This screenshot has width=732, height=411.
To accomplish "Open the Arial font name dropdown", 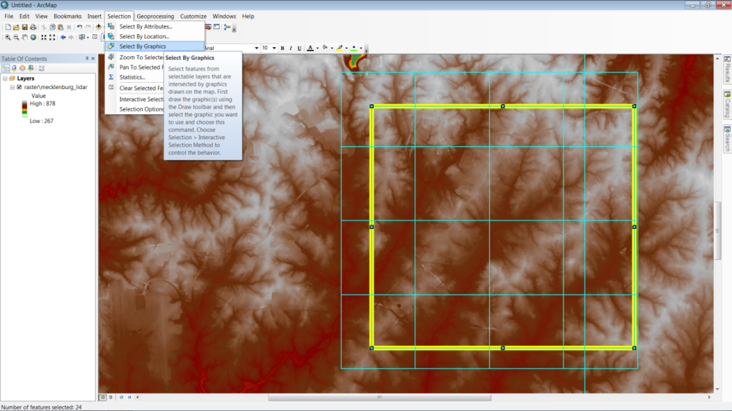I will tap(257, 48).
